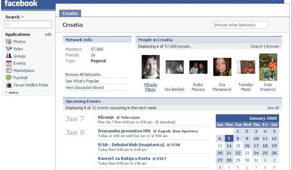Image resolution: width=291 pixels, height=170 pixels.
Task: Click the Texas HoldEm Poker icon
Action: click(x=8, y=85)
